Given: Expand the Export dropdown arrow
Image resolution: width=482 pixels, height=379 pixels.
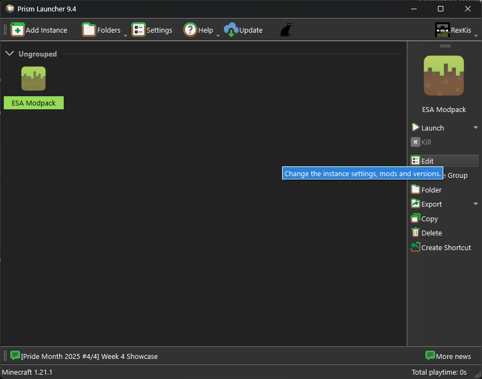Looking at the screenshot, I should [x=475, y=204].
